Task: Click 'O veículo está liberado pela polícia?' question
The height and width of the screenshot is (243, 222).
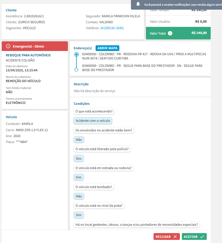Action: 102,149
